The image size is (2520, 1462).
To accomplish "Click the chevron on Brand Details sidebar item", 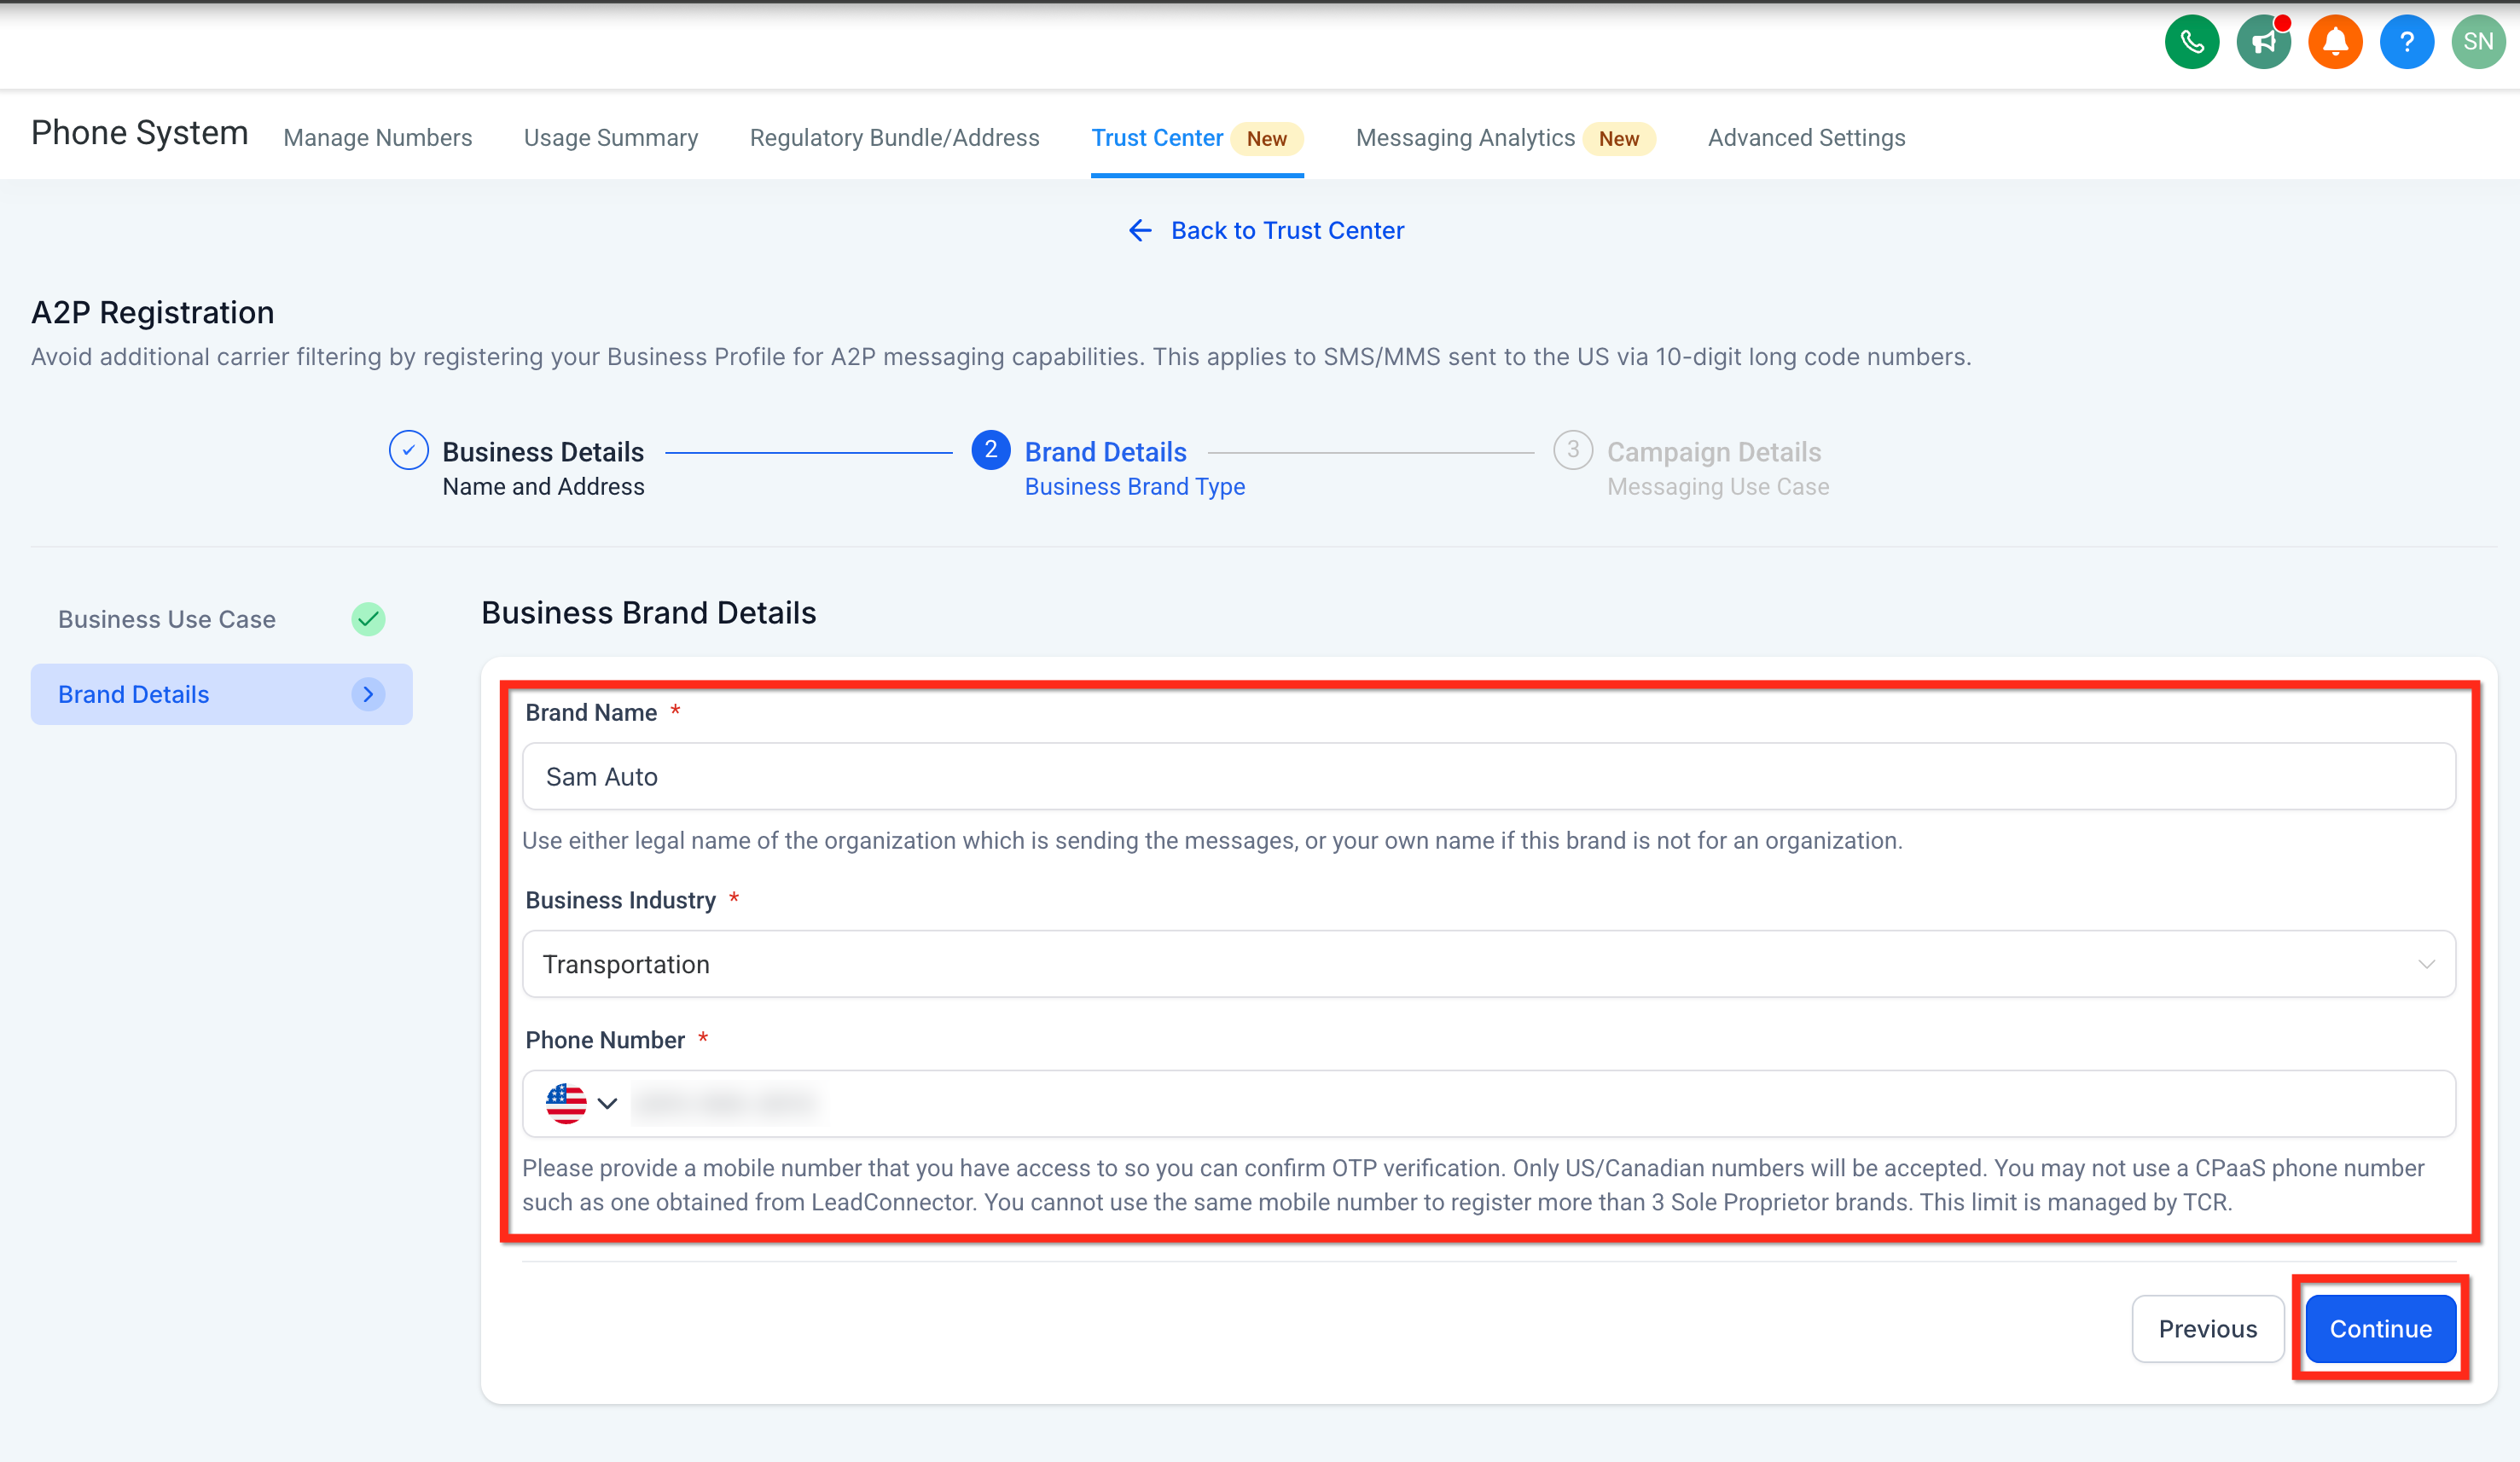I will tap(368, 694).
